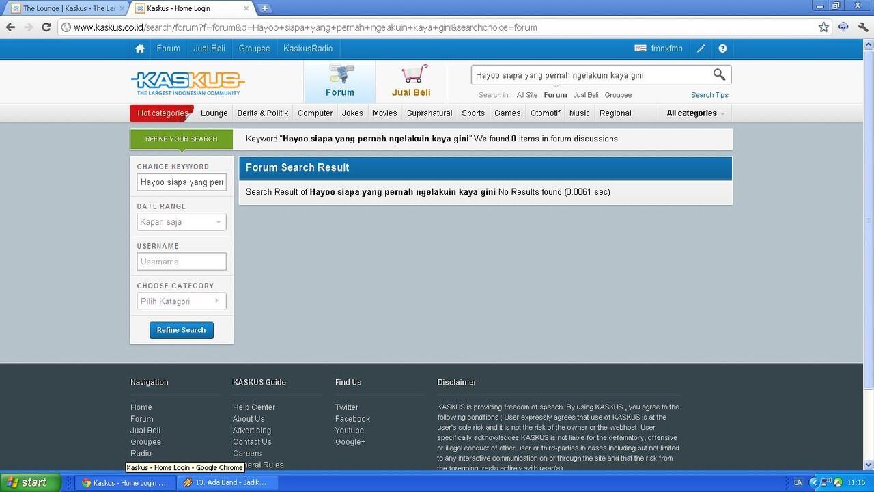Open the Regional category
Image resolution: width=874 pixels, height=492 pixels.
[615, 113]
